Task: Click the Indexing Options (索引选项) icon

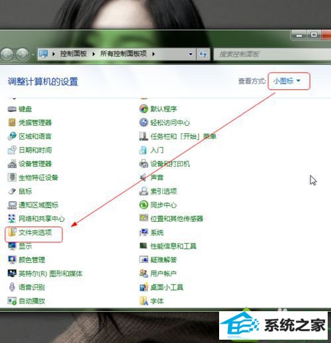Action: (144, 191)
